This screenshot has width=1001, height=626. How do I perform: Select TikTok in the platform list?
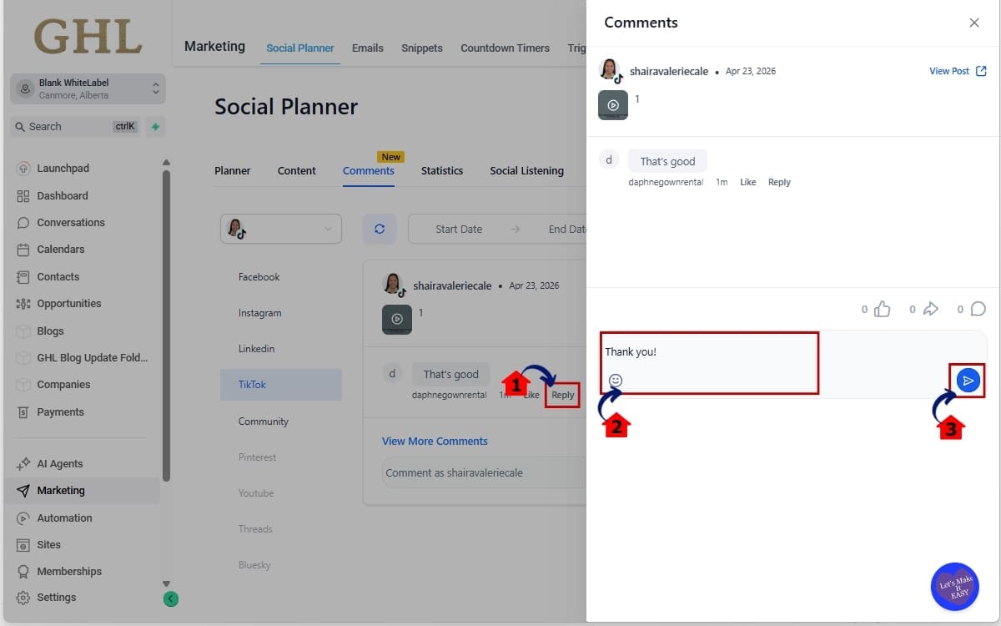281,385
